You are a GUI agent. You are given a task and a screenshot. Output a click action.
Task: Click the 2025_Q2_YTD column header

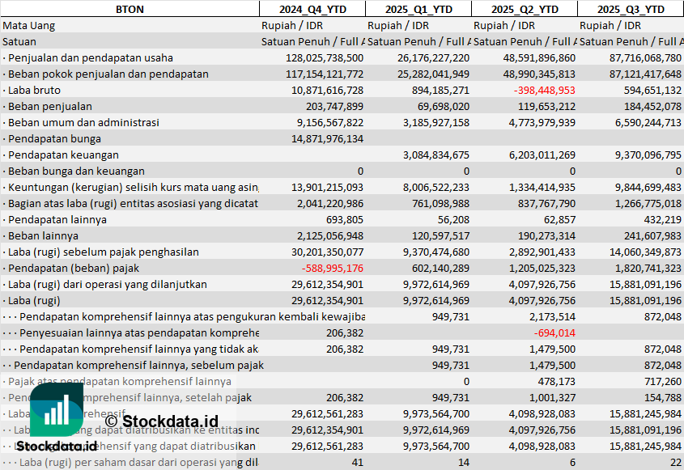click(x=525, y=9)
